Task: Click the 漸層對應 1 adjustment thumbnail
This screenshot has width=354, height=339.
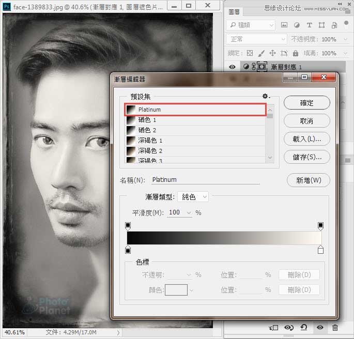Action: 246,67
